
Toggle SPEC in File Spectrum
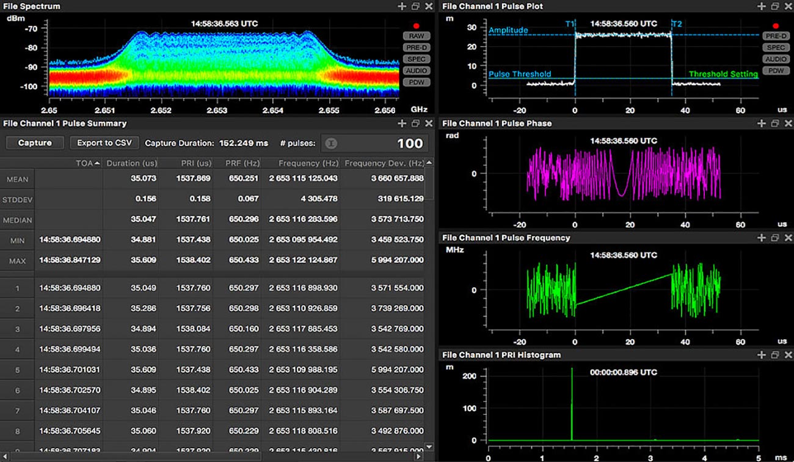tap(417, 59)
